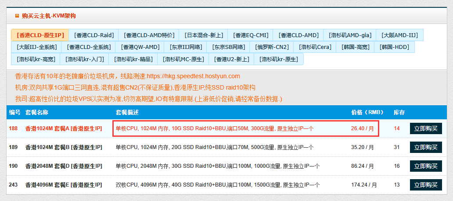Click the 30G SSD plan description
The image size is (453, 201).
click(218, 166)
